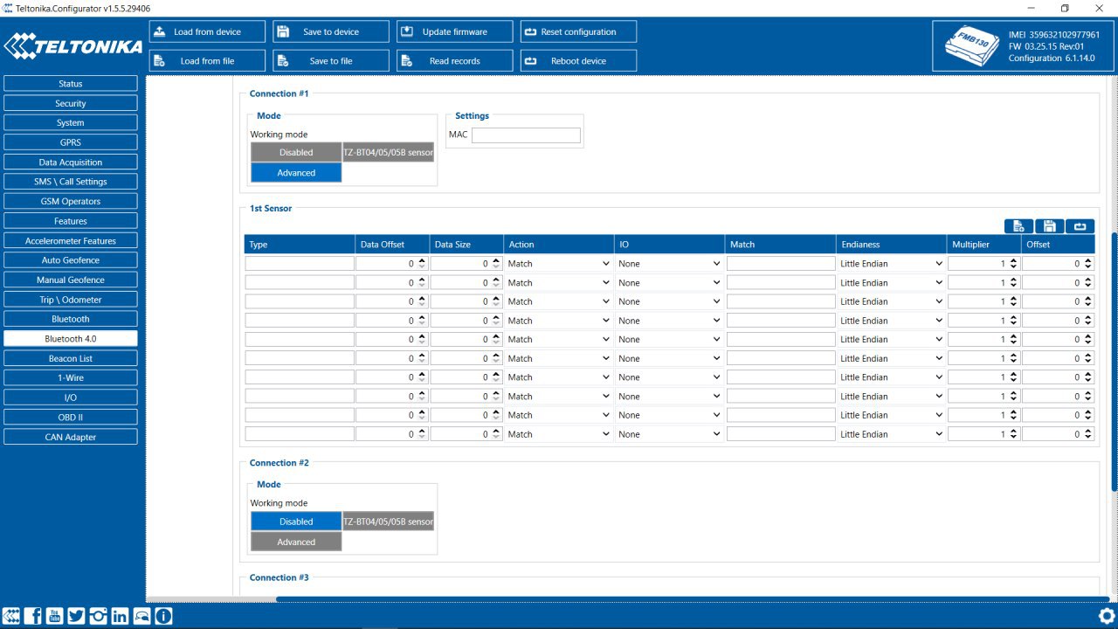Click the 1st Sensor save floppy-disk icon

click(1049, 226)
